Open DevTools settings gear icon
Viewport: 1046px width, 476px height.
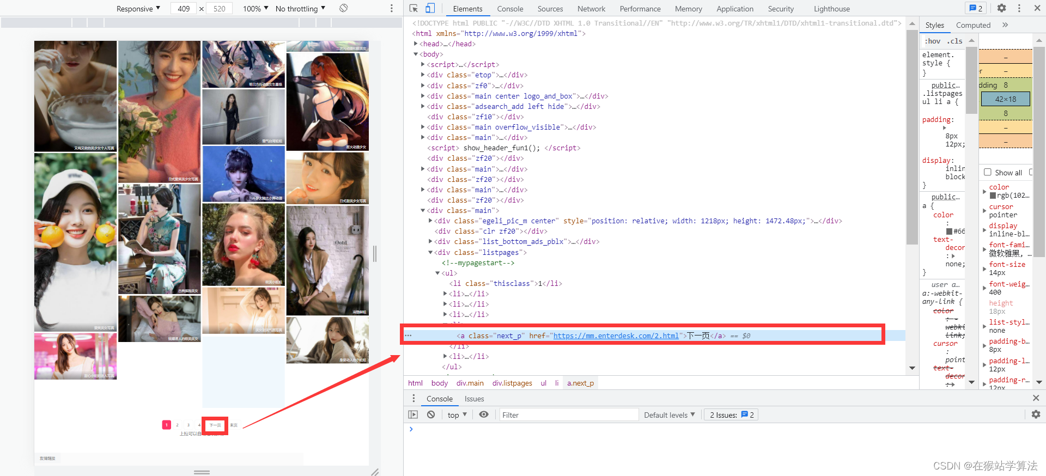[1001, 8]
